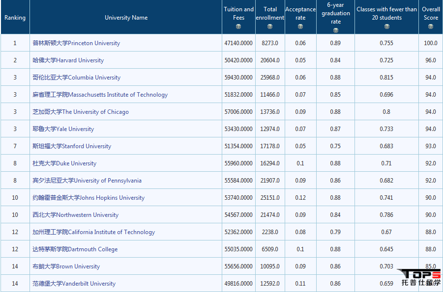443x292 pixels.
Task: Click the 6-year graduation rate header text
Action: pos(336,13)
